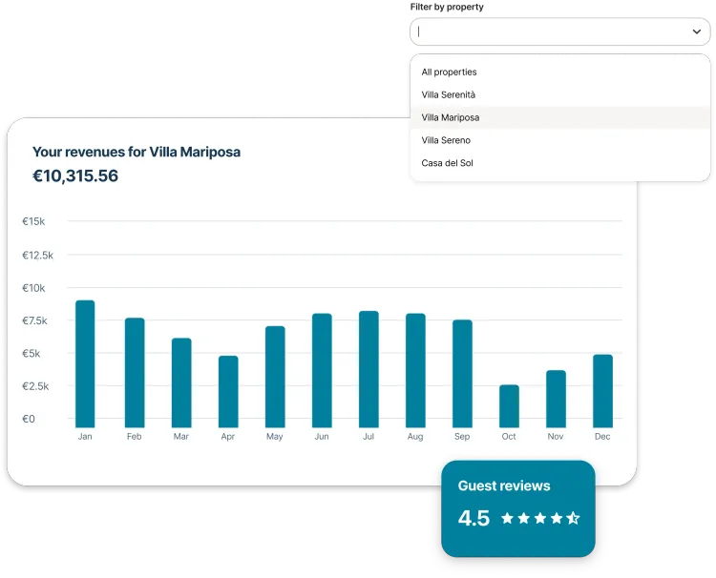
Task: Click the Your revenues for Villa Mariposa heading
Action: [x=137, y=152]
